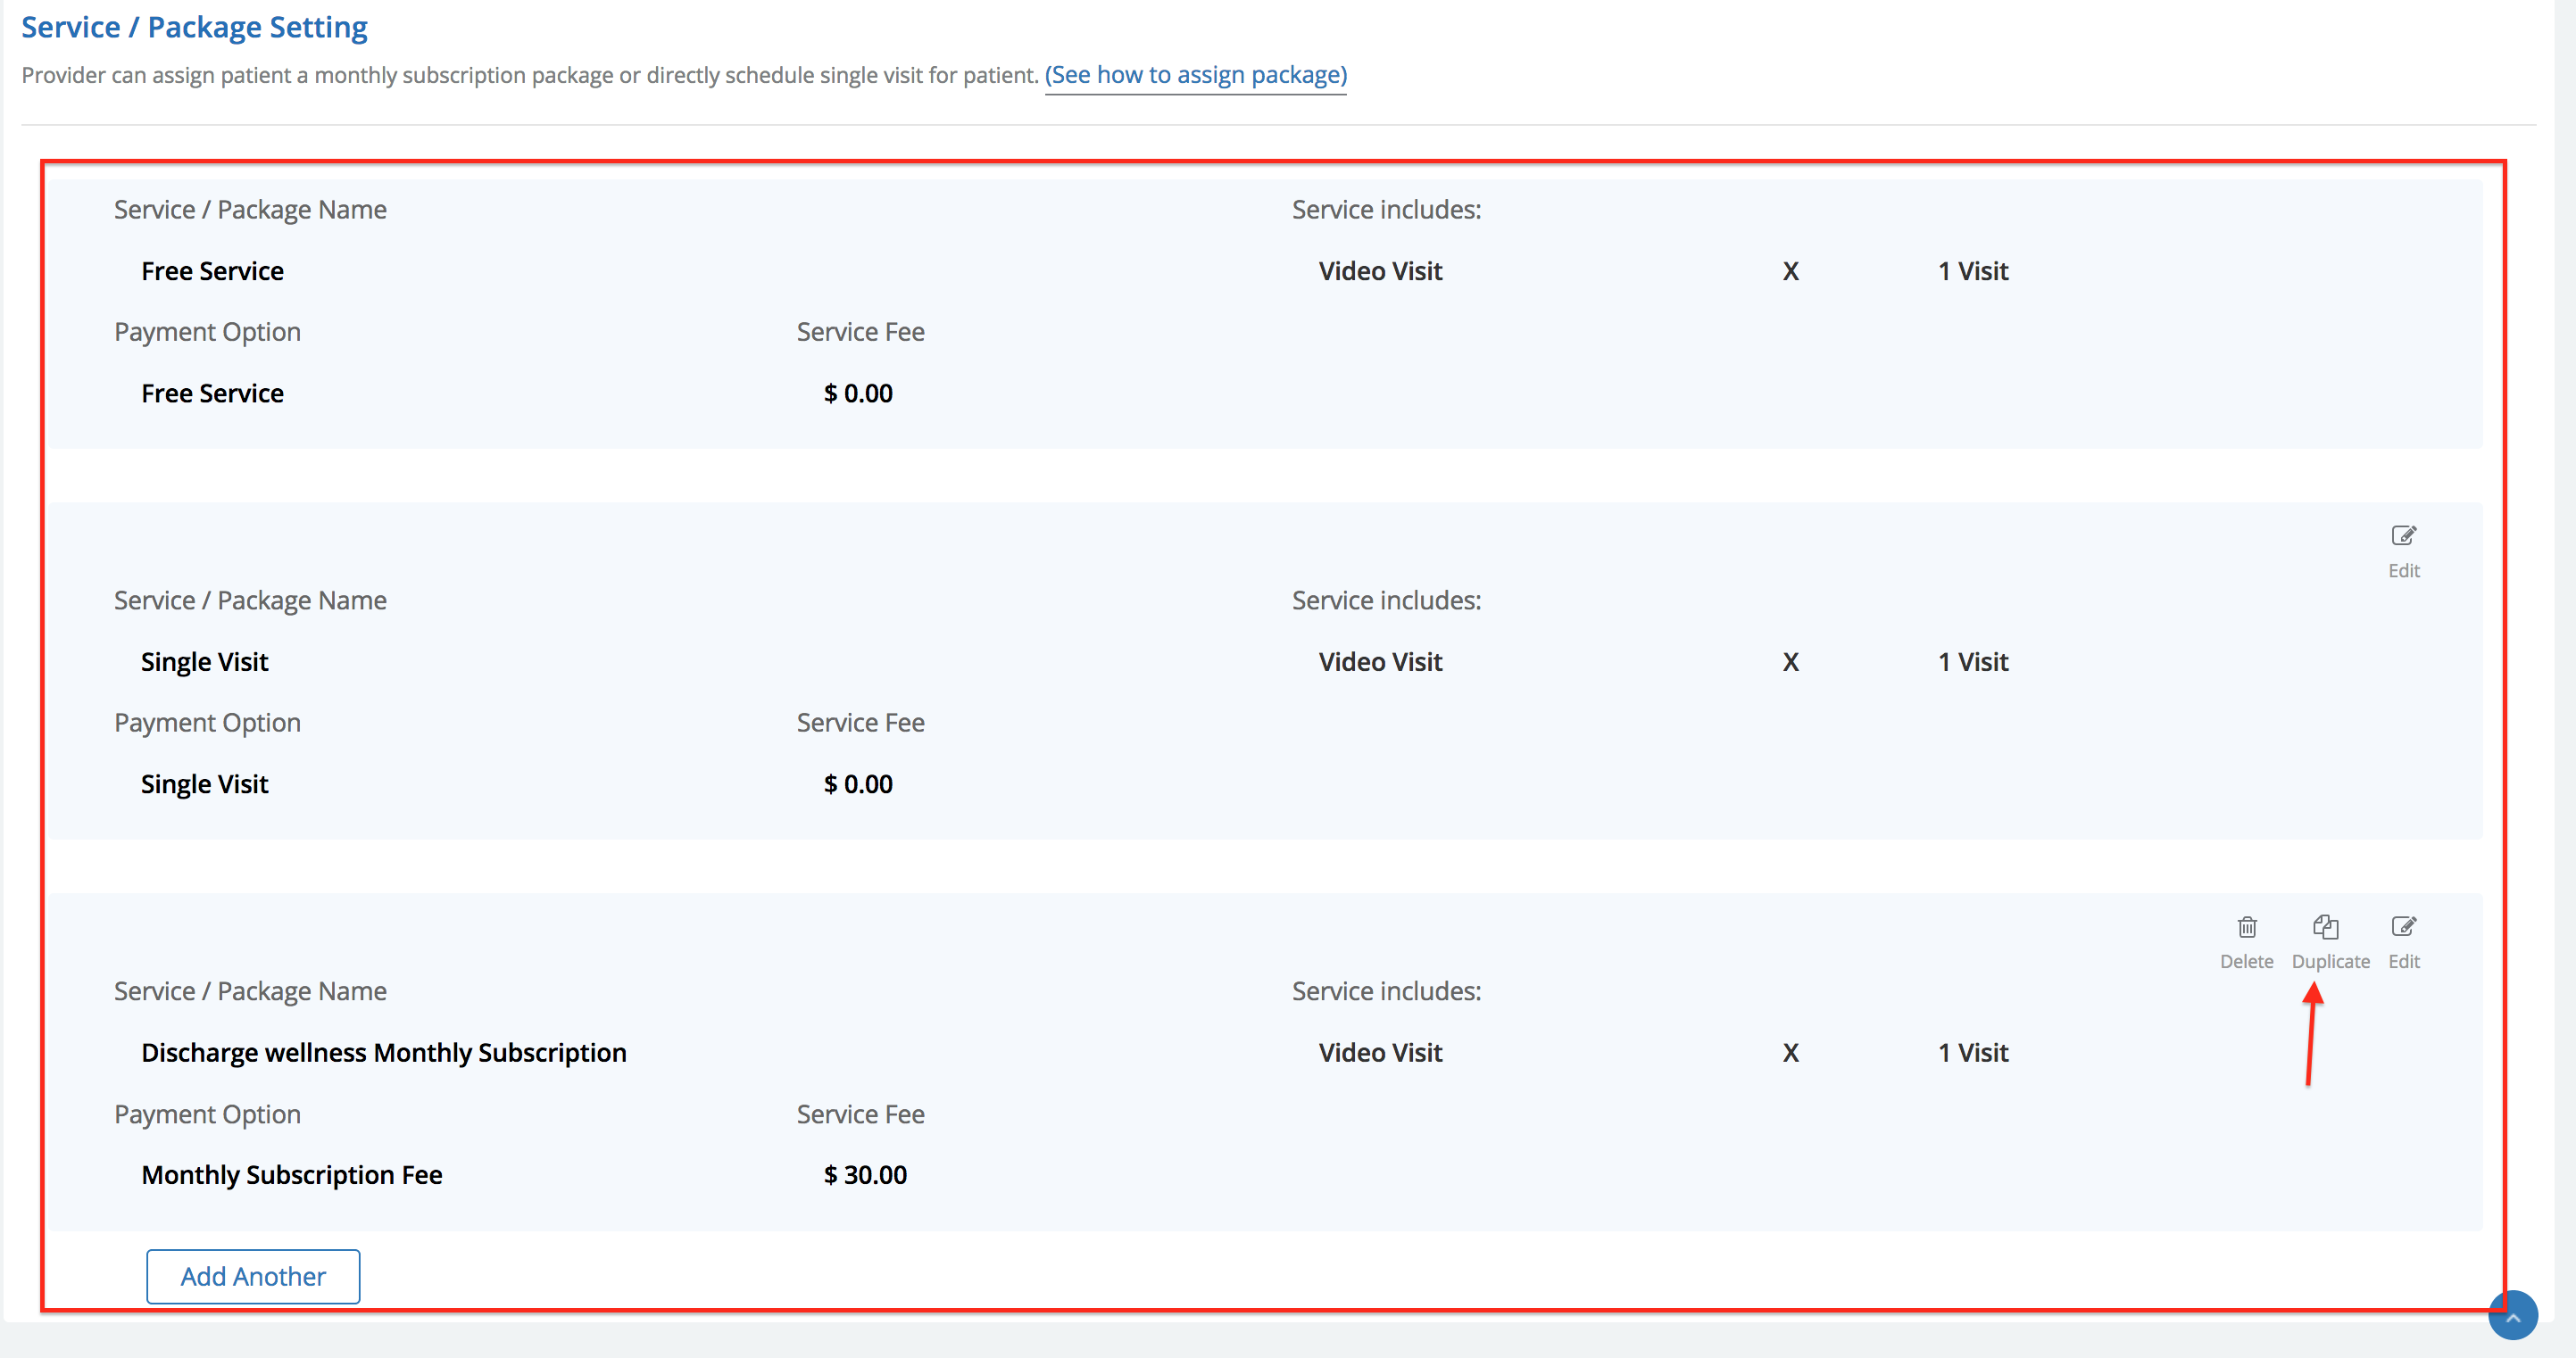This screenshot has height=1358, width=2576.
Task: Duplicate the Discharge wellness Monthly Subscription package
Action: (x=2328, y=927)
